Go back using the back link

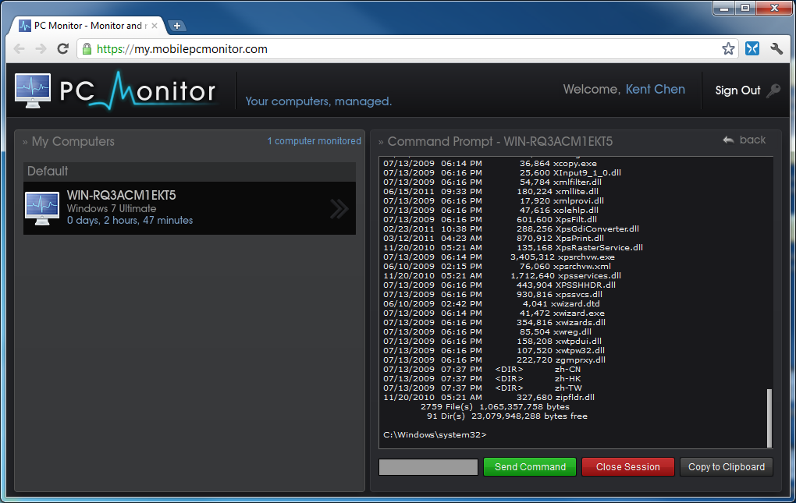tap(752, 140)
